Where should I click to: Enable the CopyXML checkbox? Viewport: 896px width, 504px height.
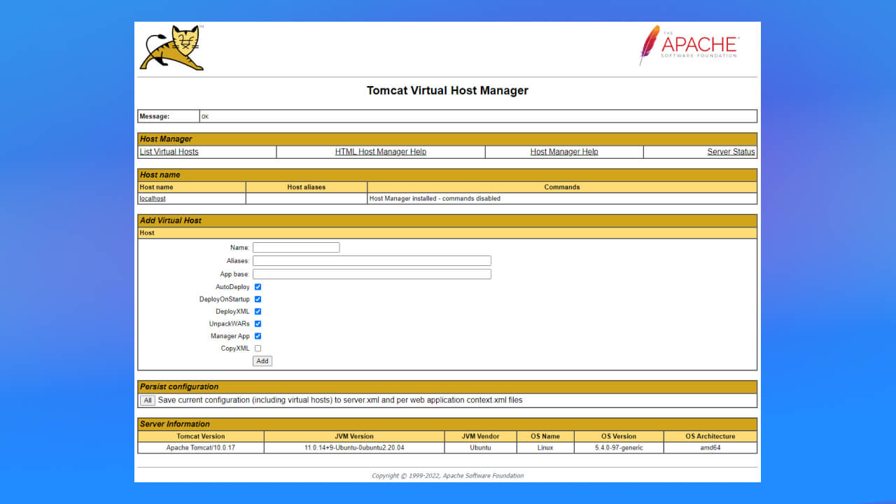(x=258, y=349)
